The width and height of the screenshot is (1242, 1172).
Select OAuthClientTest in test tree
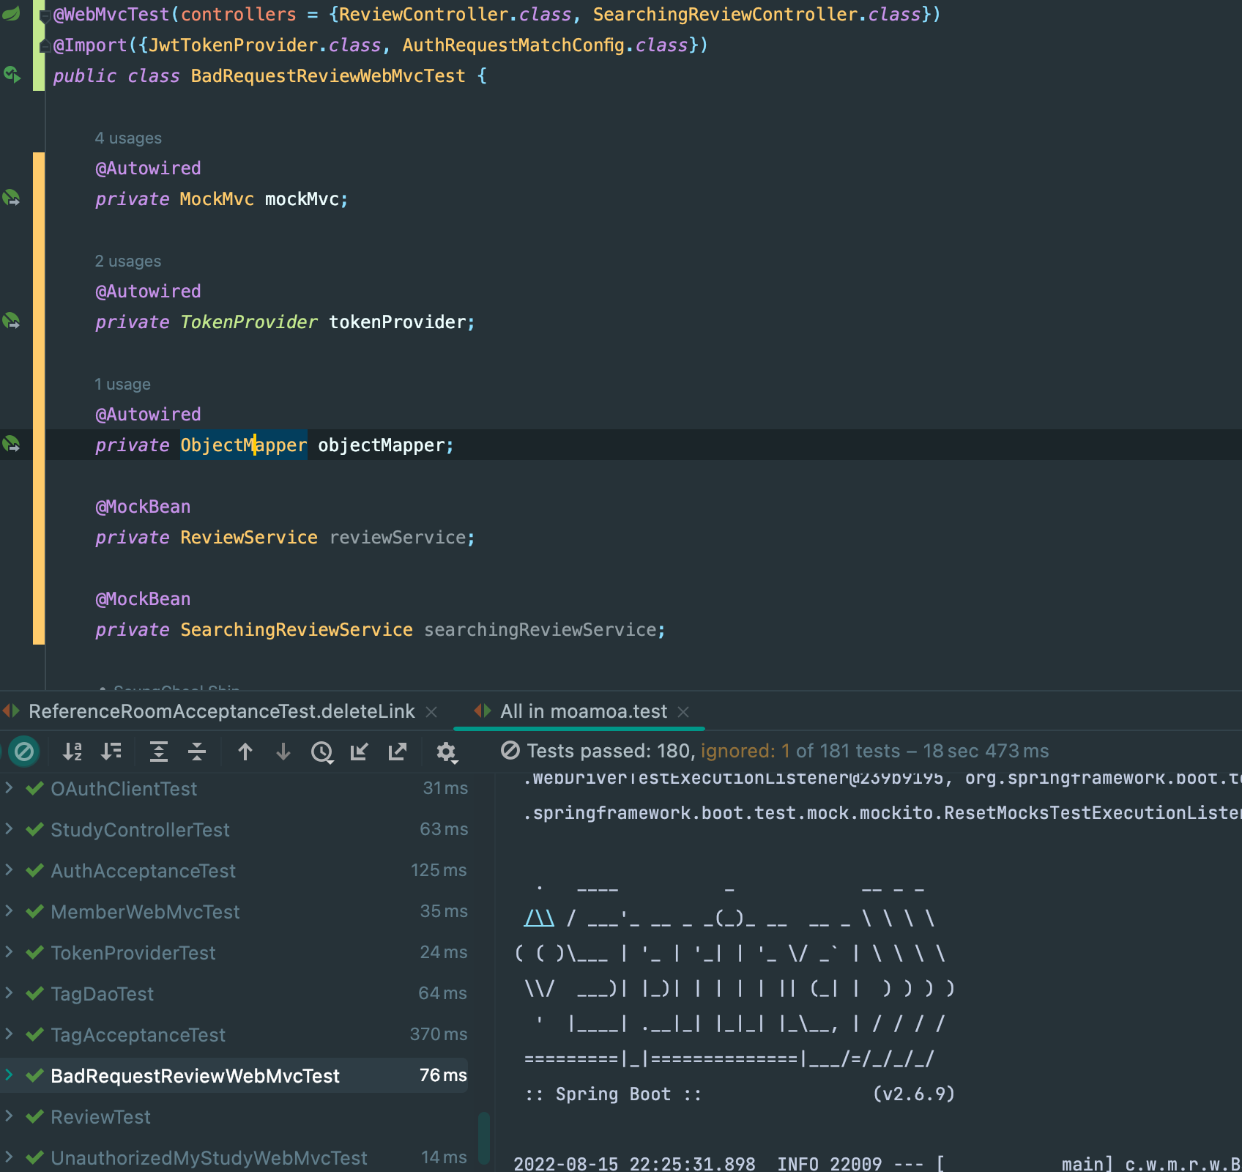(124, 789)
